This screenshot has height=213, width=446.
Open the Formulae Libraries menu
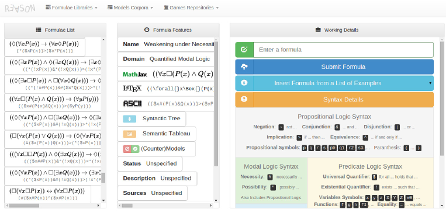click(x=71, y=8)
